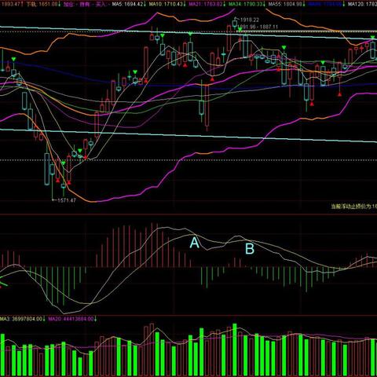Click the MA120 indicator label
Image resolution: width=377 pixels, height=377 pixels.
click(x=363, y=4)
